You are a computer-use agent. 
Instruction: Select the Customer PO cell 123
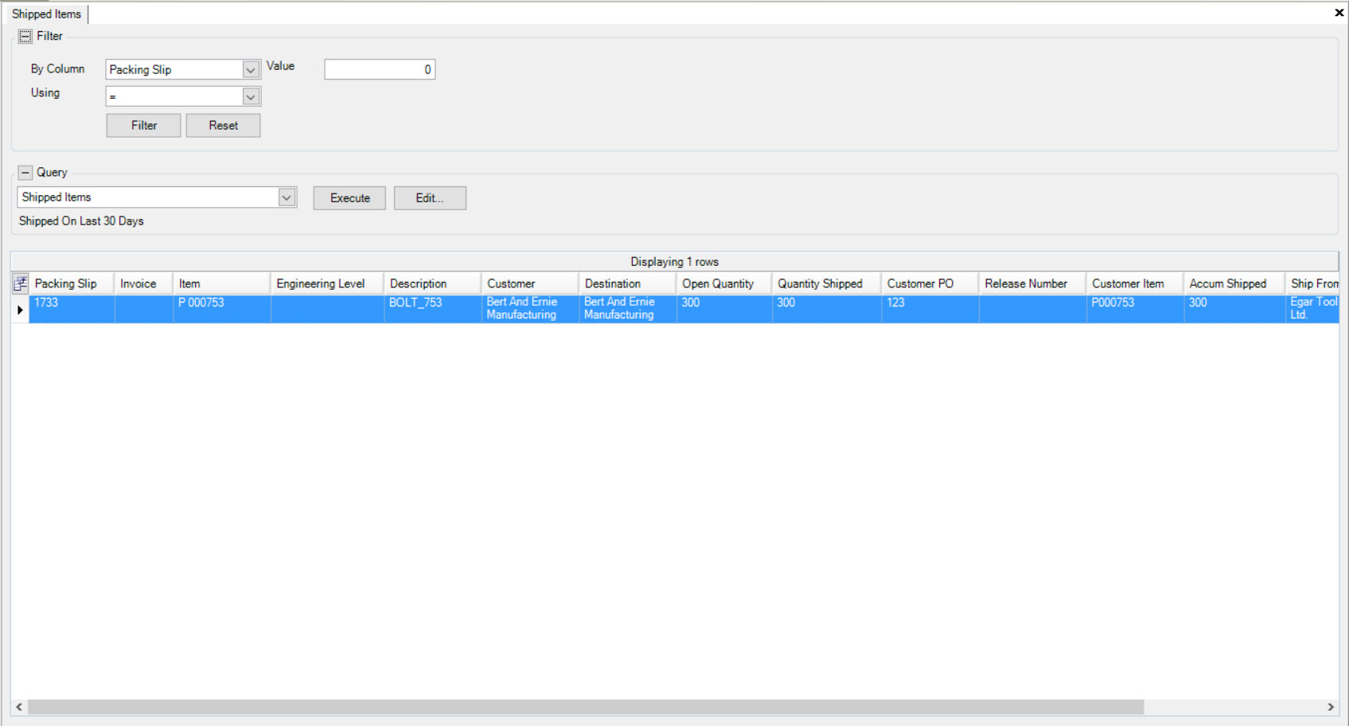(x=930, y=309)
